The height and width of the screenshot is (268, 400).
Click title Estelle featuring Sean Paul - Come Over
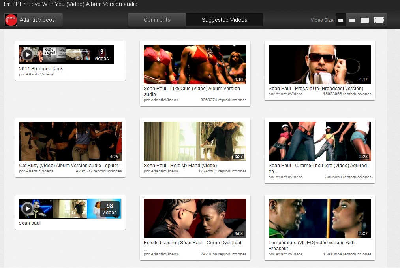click(x=193, y=245)
